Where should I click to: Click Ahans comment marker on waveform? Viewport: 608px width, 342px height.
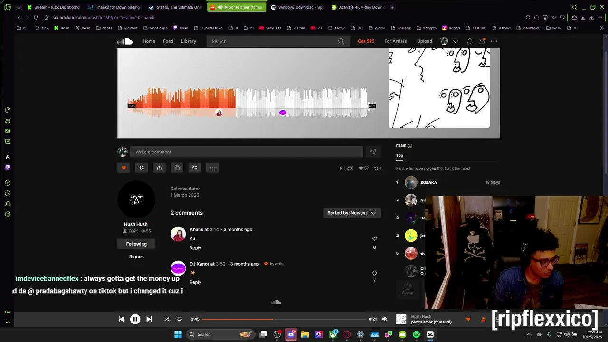click(218, 113)
